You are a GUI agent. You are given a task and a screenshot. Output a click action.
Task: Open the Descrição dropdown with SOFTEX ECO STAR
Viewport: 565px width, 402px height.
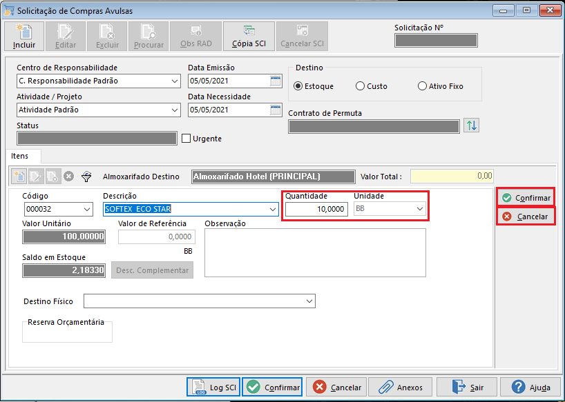point(273,209)
